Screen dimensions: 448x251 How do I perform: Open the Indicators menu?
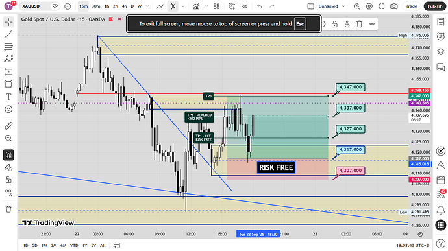pyautogui.click(x=196, y=6)
